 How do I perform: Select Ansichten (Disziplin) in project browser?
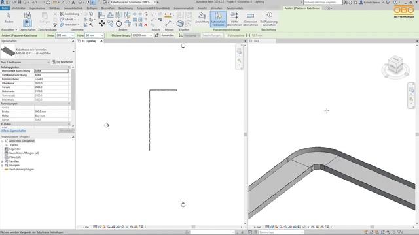tap(22, 141)
